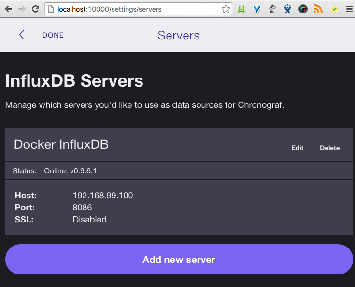355x287 pixels.
Task: Click the browser forward arrow
Action: 22,9
